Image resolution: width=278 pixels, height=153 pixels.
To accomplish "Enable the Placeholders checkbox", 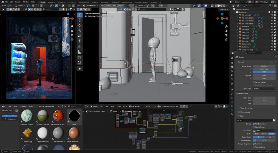I will [x=254, y=147].
